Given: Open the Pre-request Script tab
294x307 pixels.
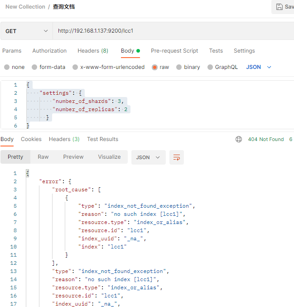Looking at the screenshot, I should (x=174, y=51).
